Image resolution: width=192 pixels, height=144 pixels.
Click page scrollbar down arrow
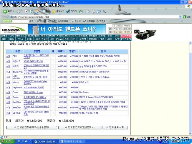(190, 134)
